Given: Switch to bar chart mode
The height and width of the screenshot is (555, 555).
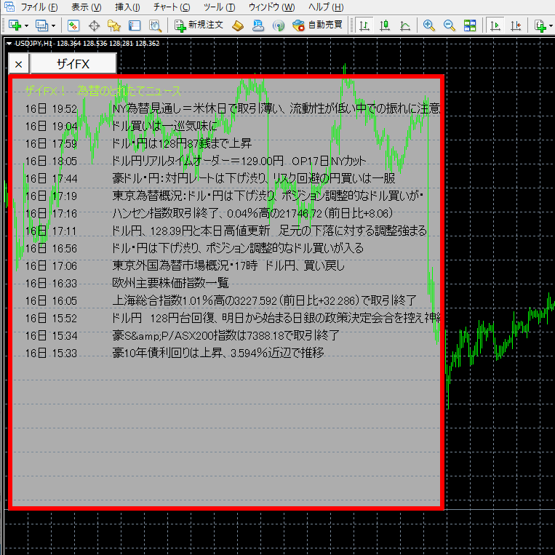Looking at the screenshot, I should tap(364, 25).
